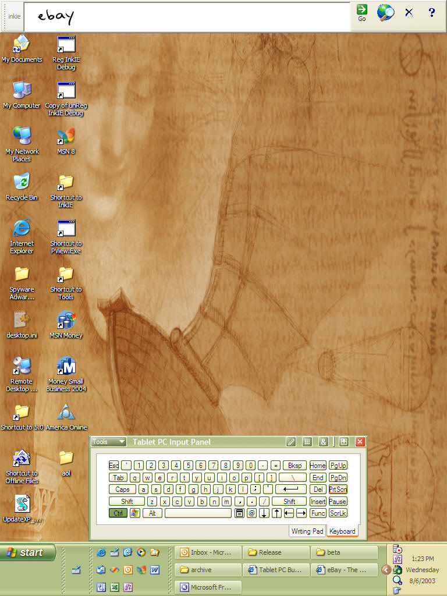The height and width of the screenshot is (596, 447).
Task: Toggle the Insert key
Action: 318,501
